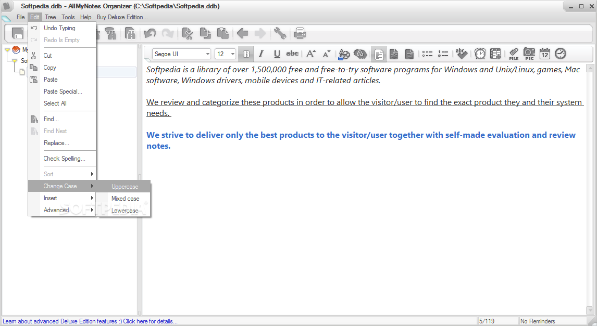The height and width of the screenshot is (326, 597).
Task: Open the Tools menu
Action: point(68,17)
